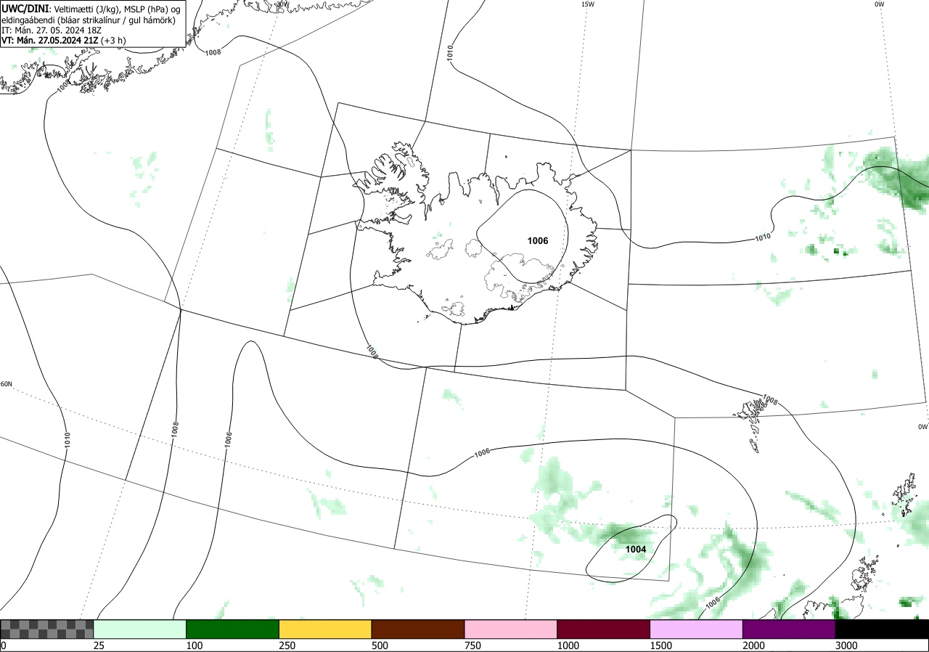Click the deep purple 2000–3000 legend swatch
929x652 pixels.
[x=789, y=629]
